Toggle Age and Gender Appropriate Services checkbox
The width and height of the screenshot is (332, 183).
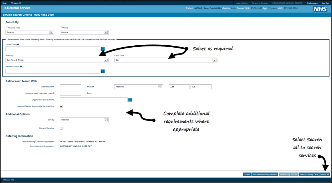pos(61,106)
